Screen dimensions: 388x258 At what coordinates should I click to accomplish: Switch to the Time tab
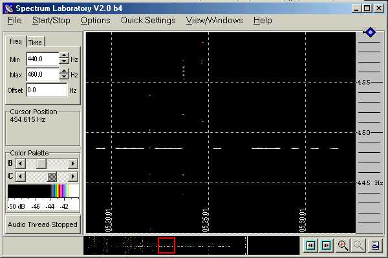35,43
